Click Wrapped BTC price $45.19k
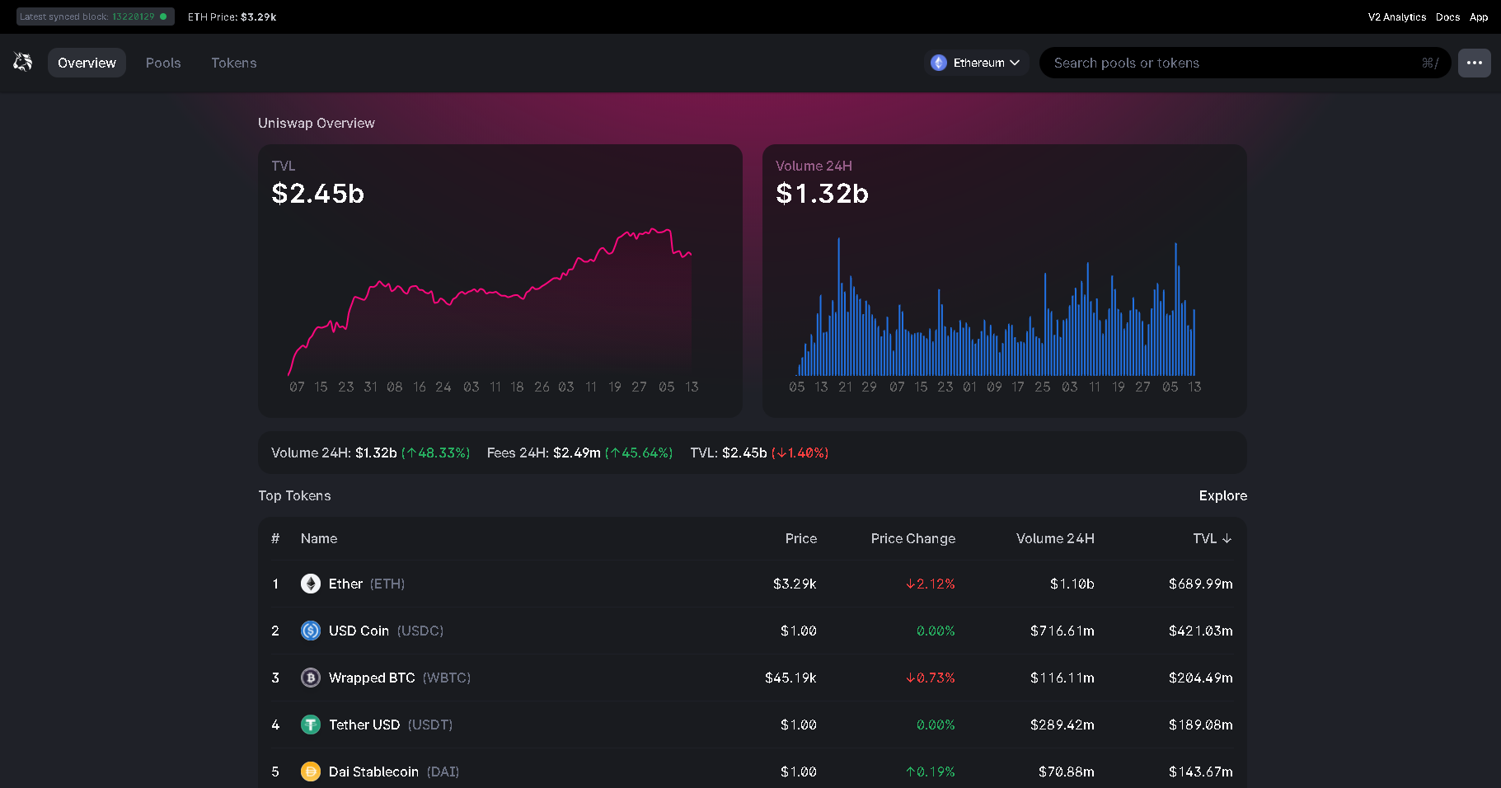The width and height of the screenshot is (1501, 788). 790,678
